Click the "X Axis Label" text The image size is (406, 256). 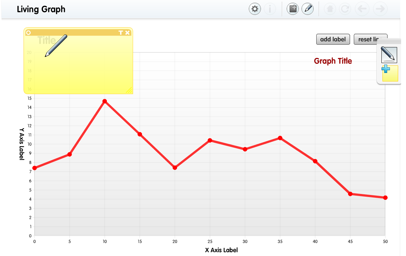point(221,250)
